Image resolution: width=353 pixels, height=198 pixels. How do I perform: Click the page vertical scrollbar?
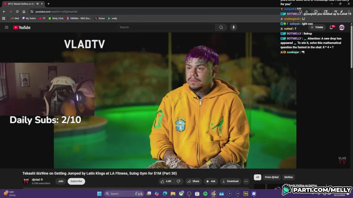pos(351,47)
